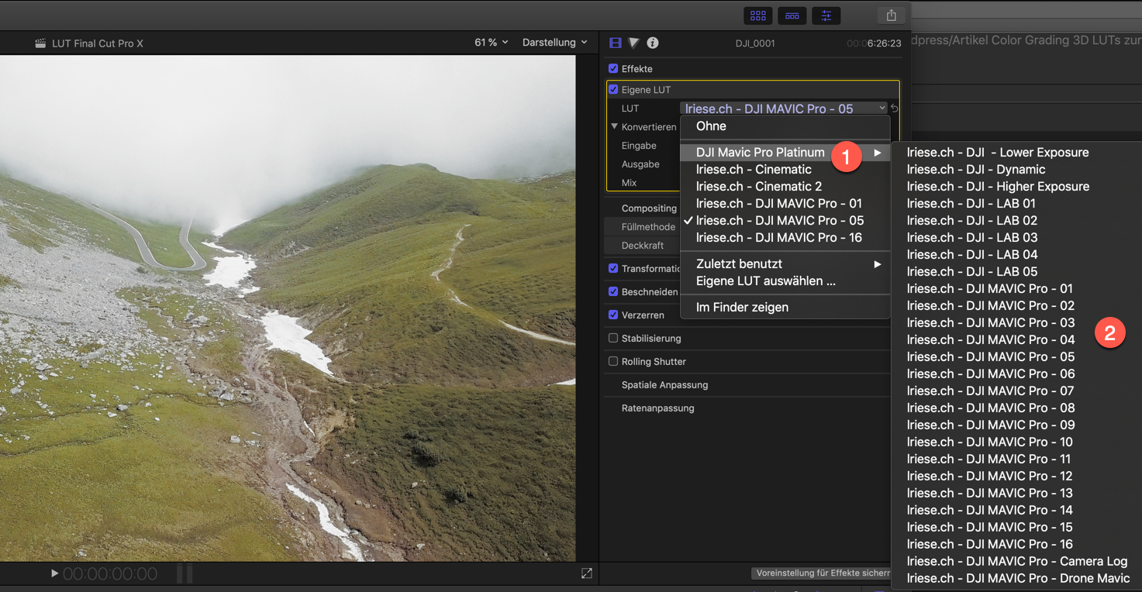1142x592 pixels.
Task: Select submenu DJI MAVIC Pro - 11
Action: click(x=1016, y=459)
